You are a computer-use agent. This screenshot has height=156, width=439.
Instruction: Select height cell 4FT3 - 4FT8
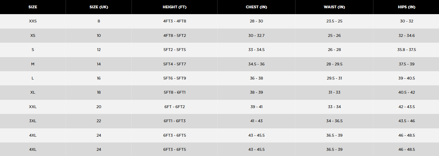174,21
